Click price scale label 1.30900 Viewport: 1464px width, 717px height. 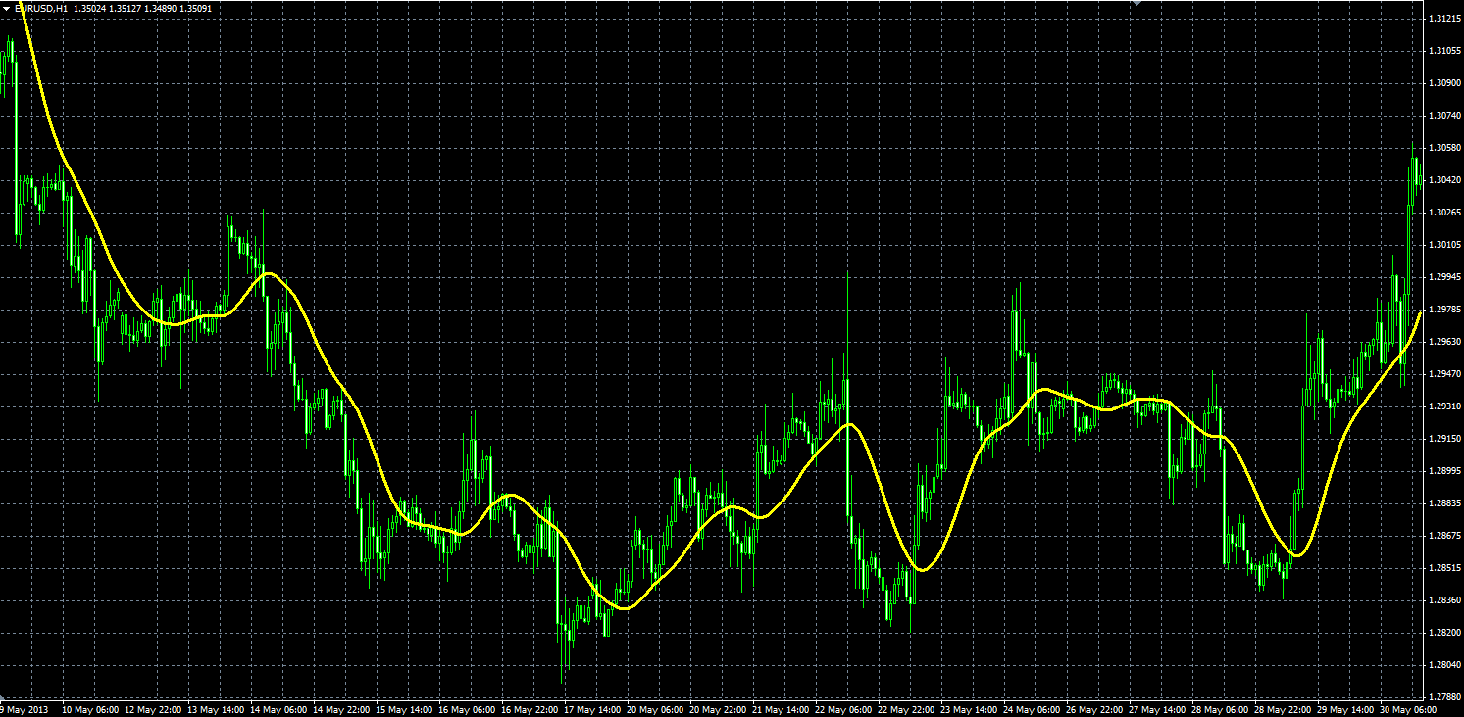1444,83
